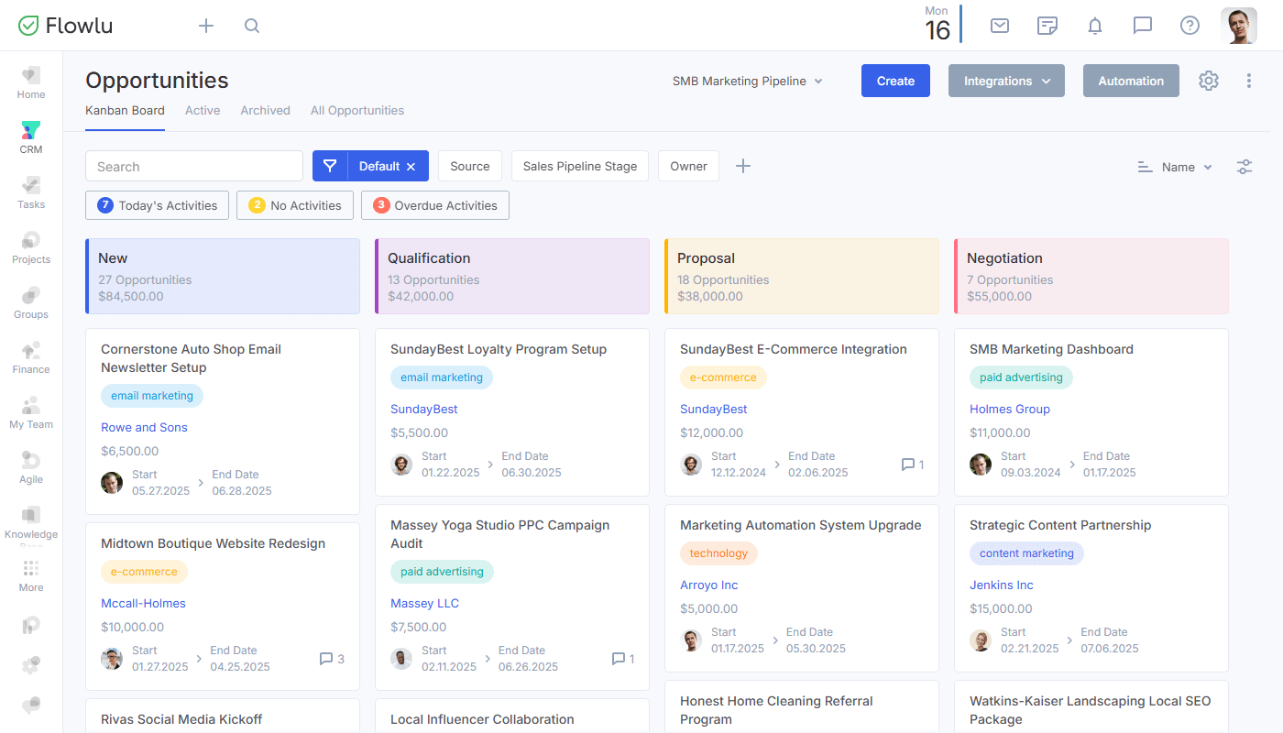Switch to the Archived tab
Viewport: 1283px width, 733px height.
click(265, 110)
